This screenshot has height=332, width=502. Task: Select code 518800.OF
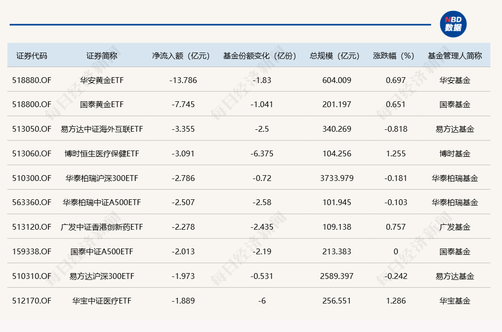point(32,104)
